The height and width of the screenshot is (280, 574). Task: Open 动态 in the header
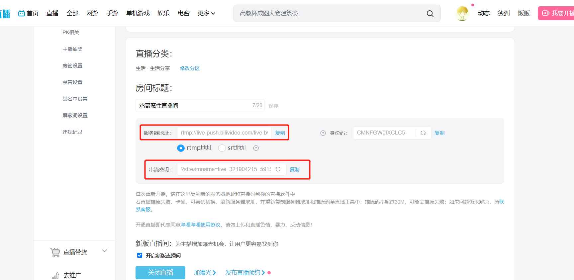484,13
